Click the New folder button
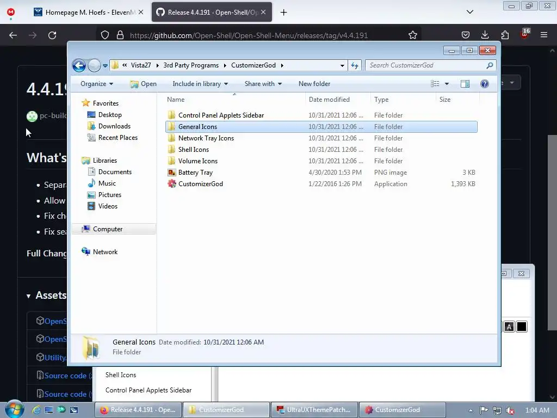Screen dimensions: 557x418 coord(314,84)
